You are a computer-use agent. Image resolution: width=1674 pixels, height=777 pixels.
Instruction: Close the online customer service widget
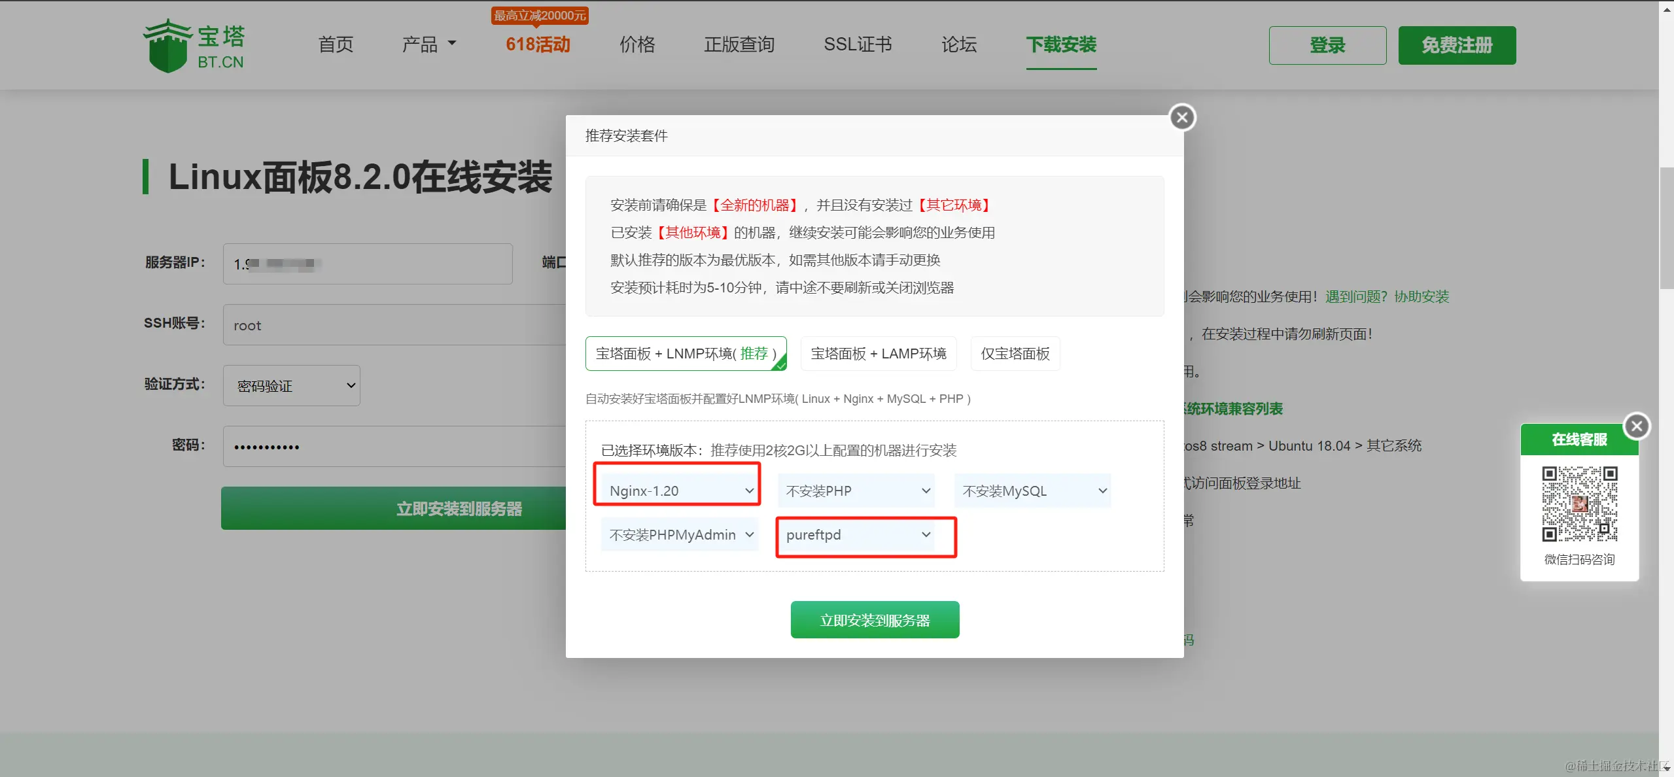coord(1636,426)
